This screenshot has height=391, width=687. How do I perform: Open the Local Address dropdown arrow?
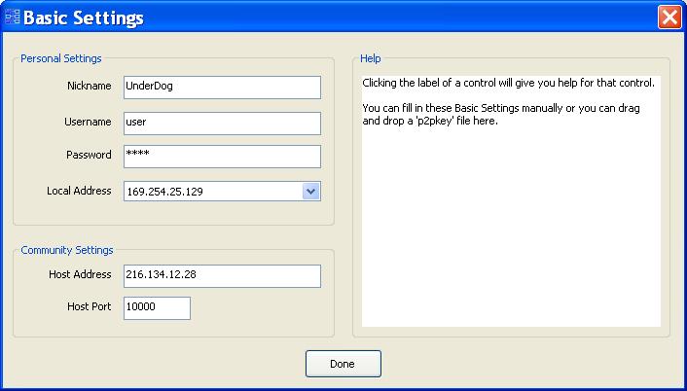310,192
